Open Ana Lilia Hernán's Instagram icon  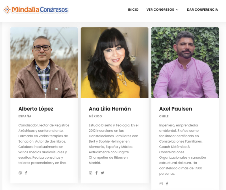90,173
